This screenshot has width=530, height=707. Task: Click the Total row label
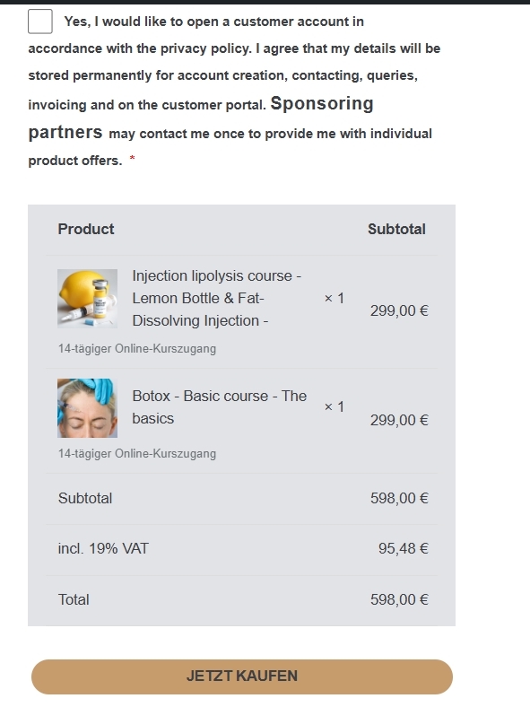[74, 599]
